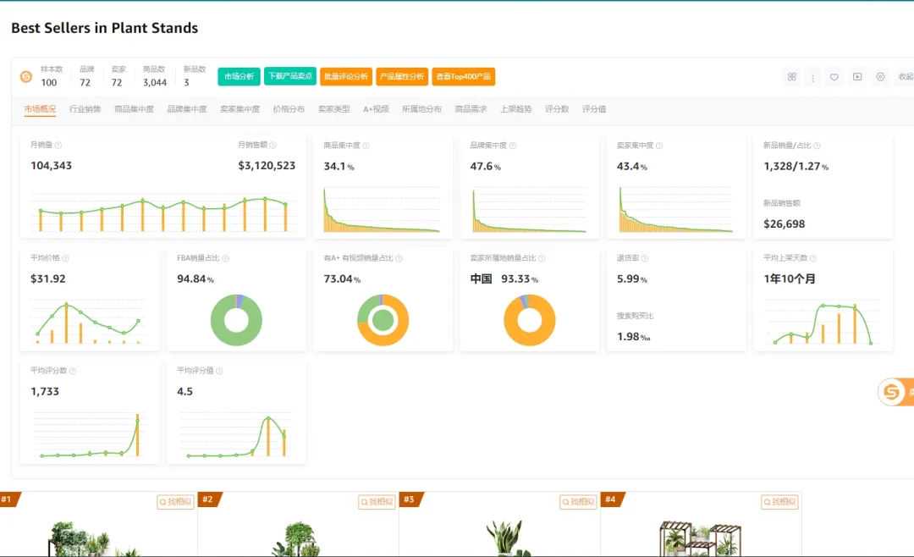The height and width of the screenshot is (557, 914).
Task: Click the 73.04% A+ video donut chart
Action: (383, 320)
